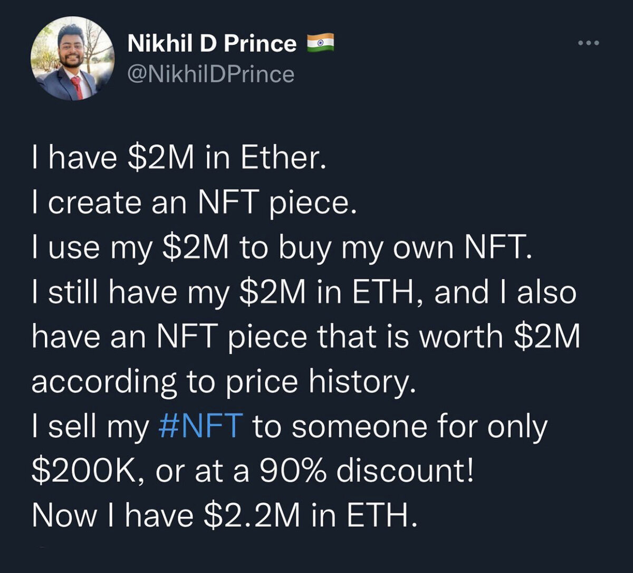Click the line "according to price history."
This screenshot has height=573, width=633.
click(x=220, y=382)
